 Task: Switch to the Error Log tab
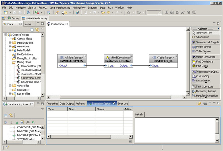point(123,104)
